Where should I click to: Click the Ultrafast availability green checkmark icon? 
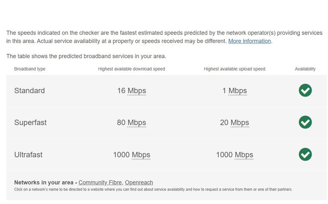point(305,154)
